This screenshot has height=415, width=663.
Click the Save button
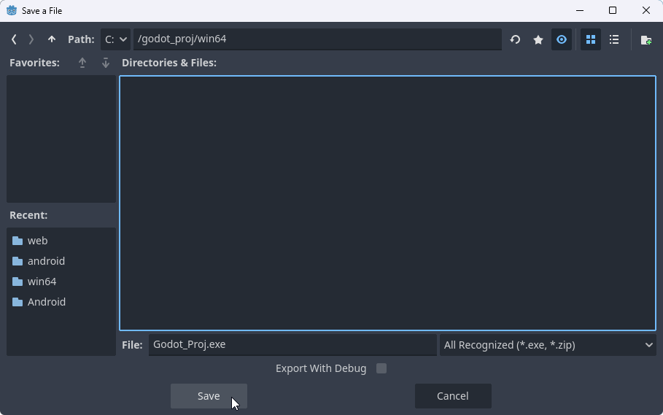click(209, 396)
